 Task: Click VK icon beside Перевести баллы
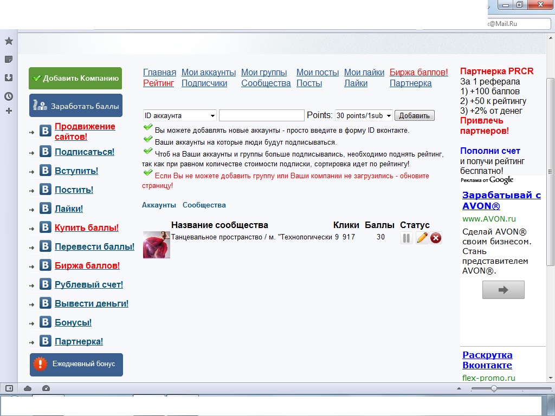coord(45,246)
